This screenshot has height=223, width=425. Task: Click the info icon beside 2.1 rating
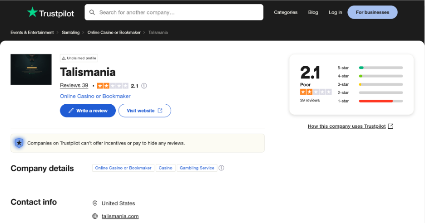(144, 86)
